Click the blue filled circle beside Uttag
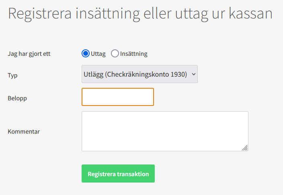The image size is (283, 195). 86,53
